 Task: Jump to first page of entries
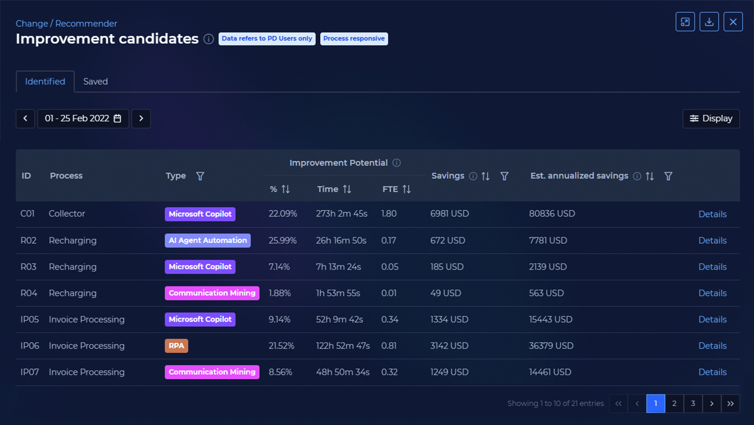click(x=619, y=403)
